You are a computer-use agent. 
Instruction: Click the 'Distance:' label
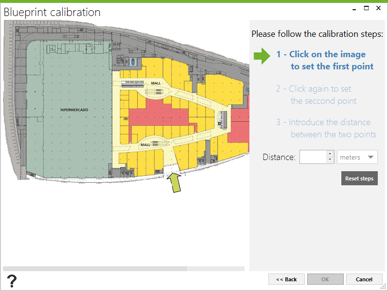[x=279, y=157]
